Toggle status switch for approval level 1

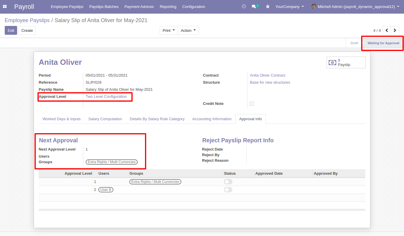pos(228,182)
